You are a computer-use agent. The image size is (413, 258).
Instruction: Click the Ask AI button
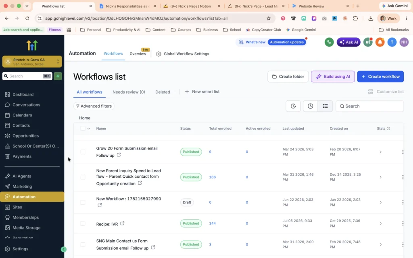pyautogui.click(x=348, y=42)
